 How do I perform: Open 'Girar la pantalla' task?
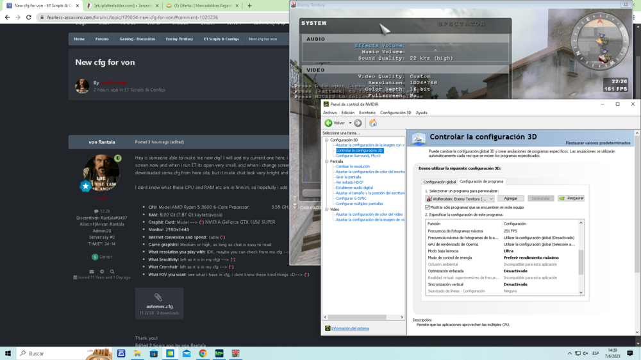tap(348, 177)
